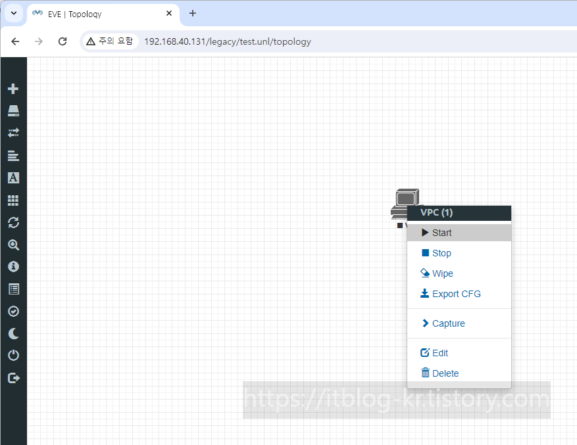Toggle night mode moon icon
Viewport: 577px width, 445px height.
pyautogui.click(x=13, y=333)
